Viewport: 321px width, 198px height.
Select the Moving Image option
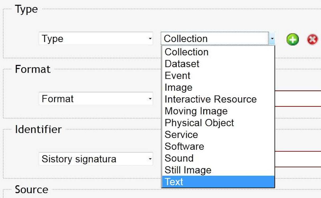(196, 111)
